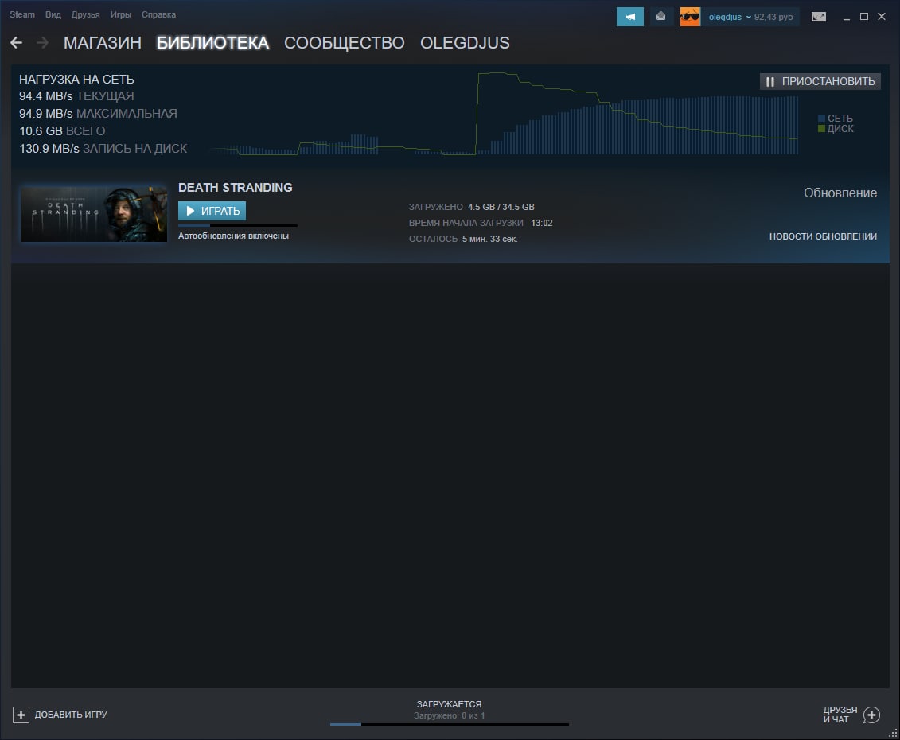Click the 130.9 MB/s ЗАПИСЬ НА ДИСК value
This screenshot has width=900, height=740.
pyautogui.click(x=103, y=149)
